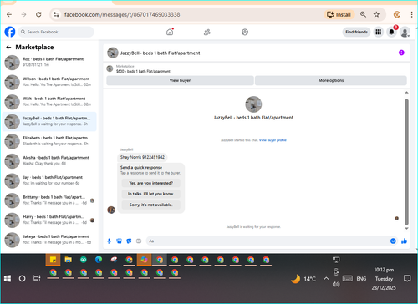Open the Windows Start menu
This screenshot has height=304, width=418.
click(8, 278)
